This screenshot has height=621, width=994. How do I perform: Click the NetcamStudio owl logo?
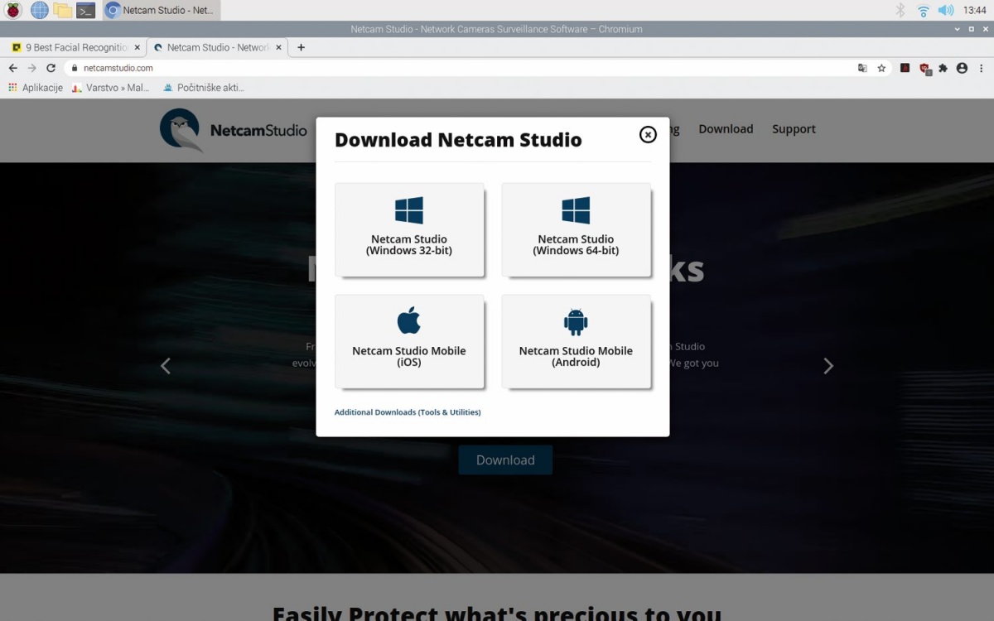pyautogui.click(x=234, y=130)
